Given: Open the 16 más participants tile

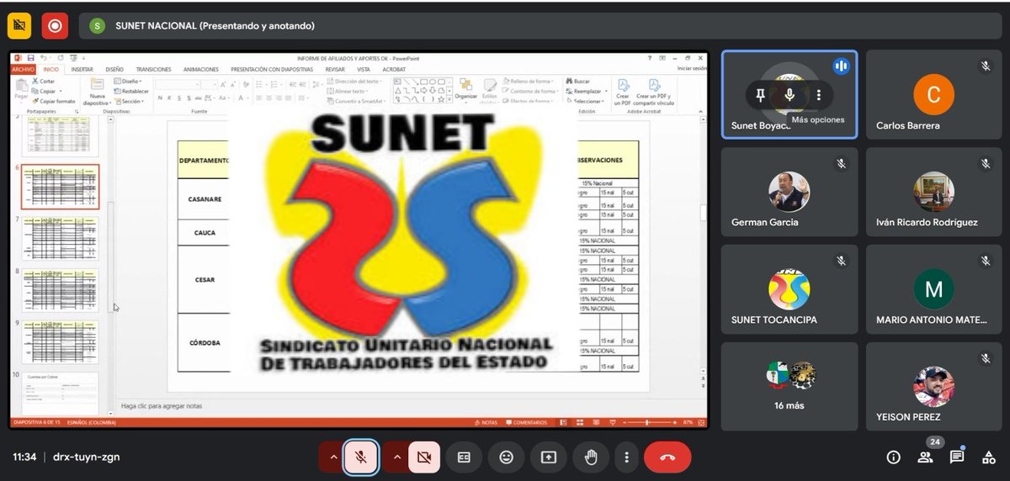Looking at the screenshot, I should tap(789, 387).
